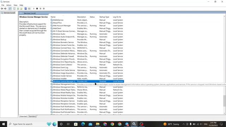This screenshot has height=127, width=226.
Task: Open the File menu
Action: pyautogui.click(x=3, y=5)
